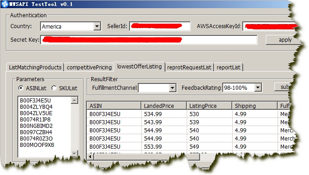This screenshot has height=175, width=309.
Task: Sort by the LandedPrice column header
Action: (x=164, y=106)
